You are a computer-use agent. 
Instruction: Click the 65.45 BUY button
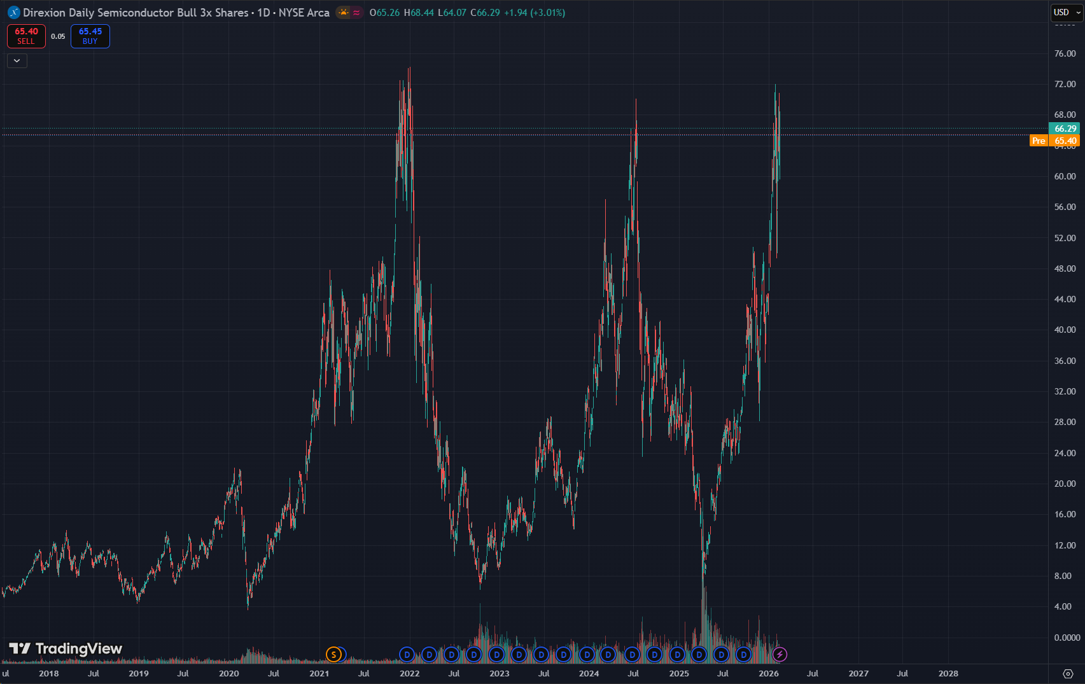pos(90,36)
